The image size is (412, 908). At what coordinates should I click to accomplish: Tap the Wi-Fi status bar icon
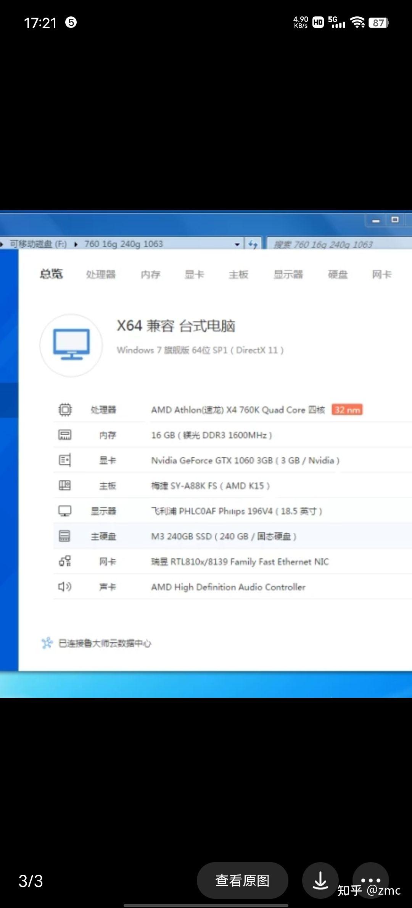tap(357, 23)
